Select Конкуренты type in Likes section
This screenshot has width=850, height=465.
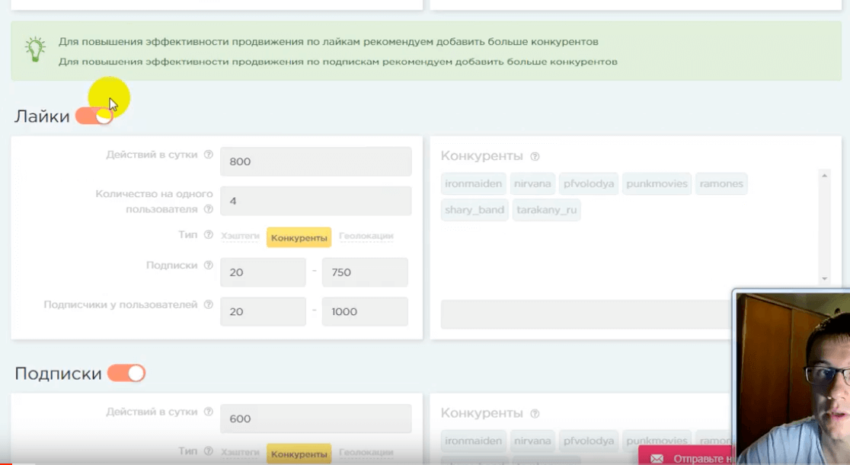299,237
